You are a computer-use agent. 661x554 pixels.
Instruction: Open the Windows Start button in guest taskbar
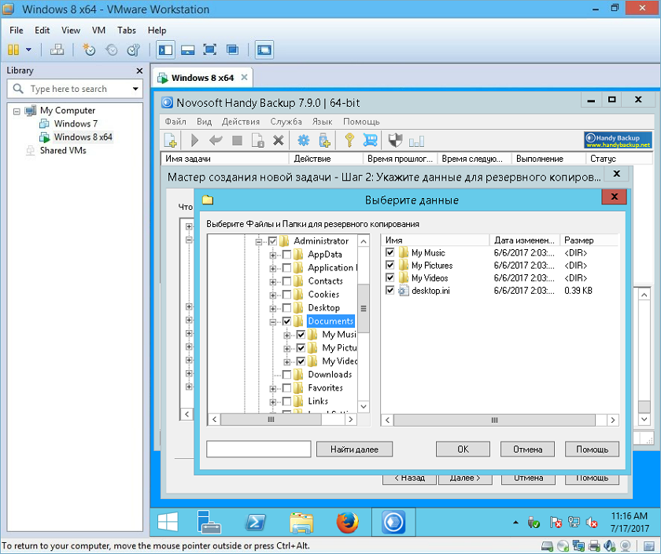(x=168, y=522)
